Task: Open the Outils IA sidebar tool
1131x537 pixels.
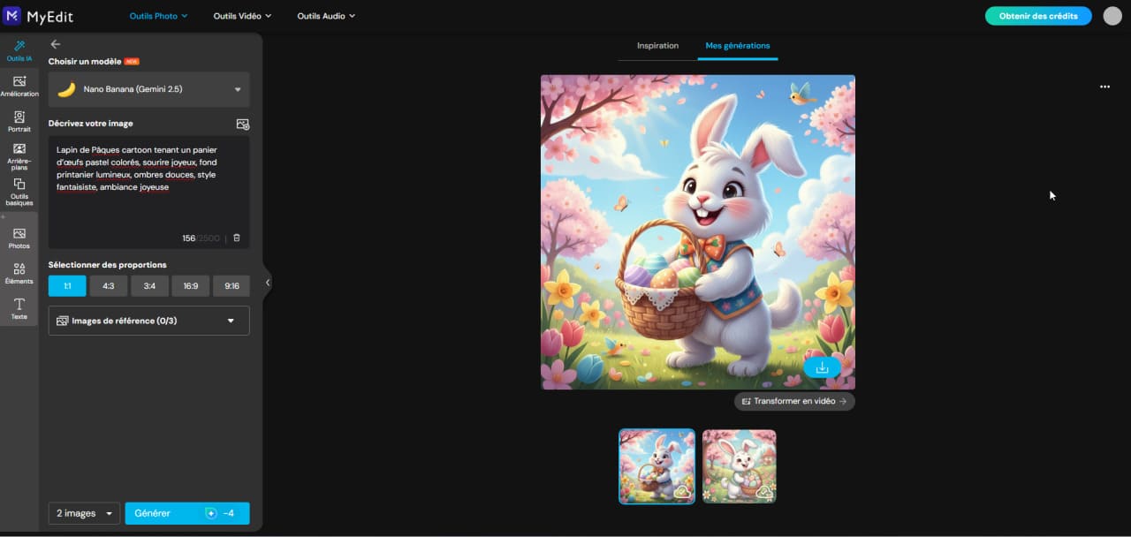Action: [19, 50]
